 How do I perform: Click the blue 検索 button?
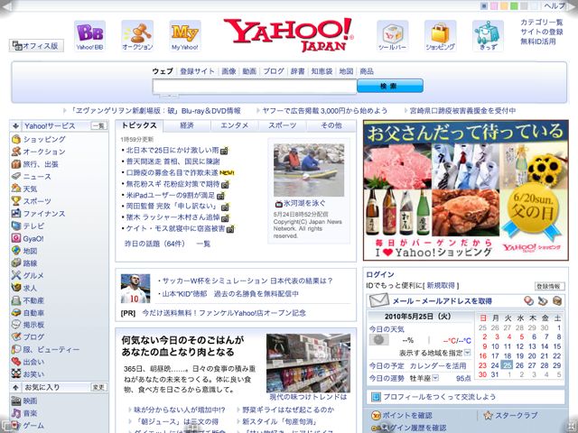[390, 87]
